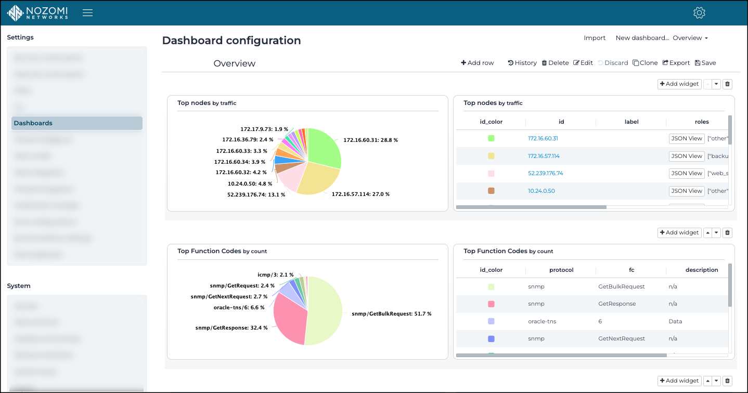
Task: Open node link 10.24.0.50 in the table
Action: click(x=541, y=191)
